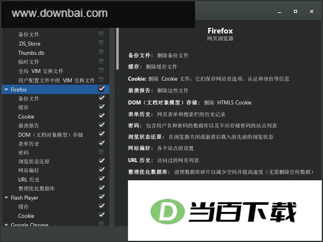Enable the 密码 checkbox
323x242 pixels.
pyautogui.click(x=101, y=152)
